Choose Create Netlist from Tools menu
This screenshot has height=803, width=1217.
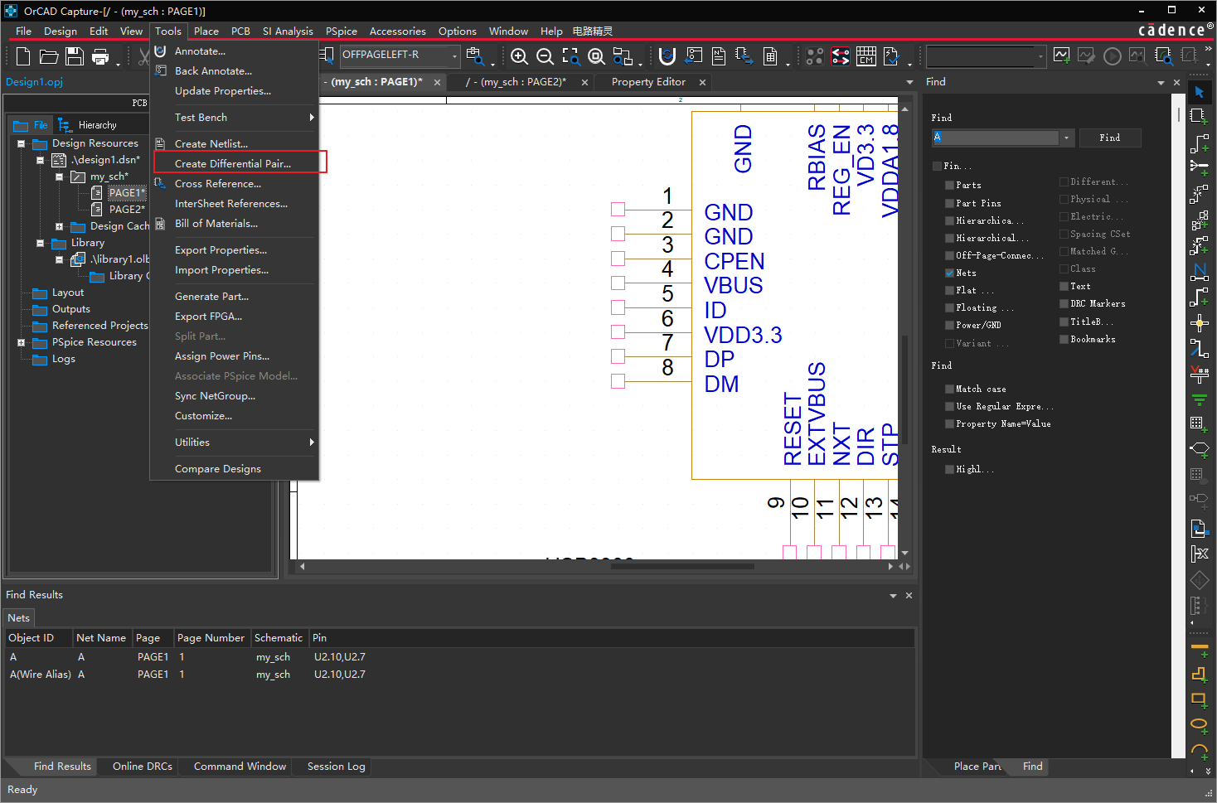pos(211,144)
